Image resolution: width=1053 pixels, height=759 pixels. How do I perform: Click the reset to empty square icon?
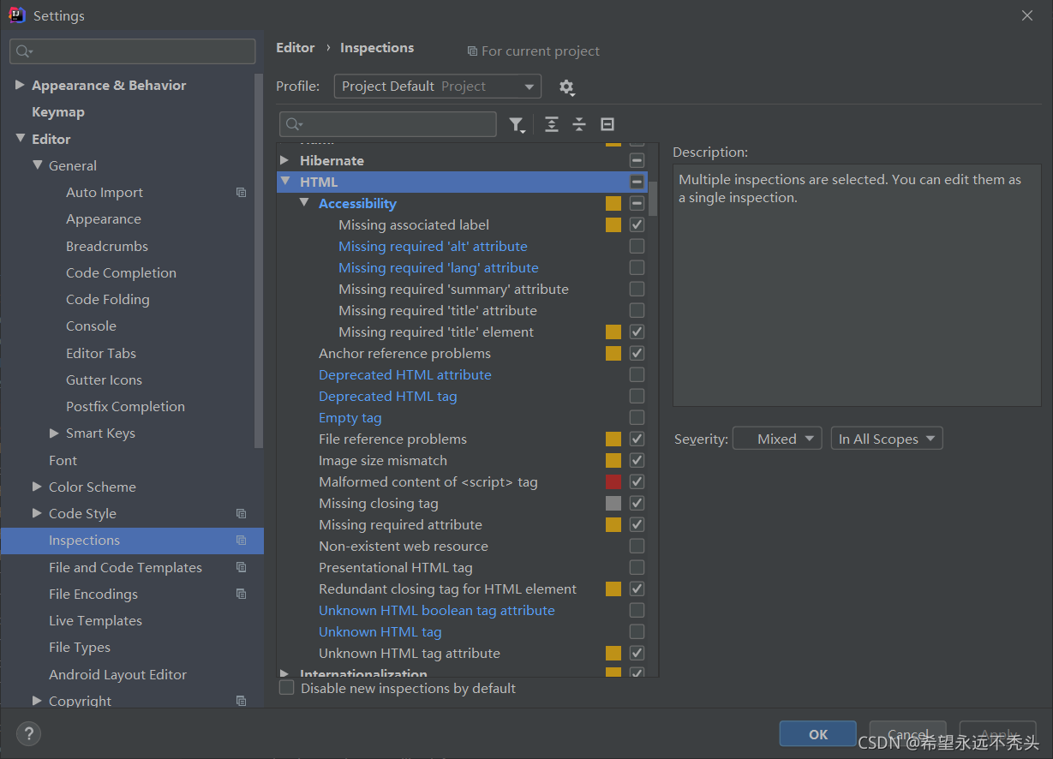pos(607,125)
